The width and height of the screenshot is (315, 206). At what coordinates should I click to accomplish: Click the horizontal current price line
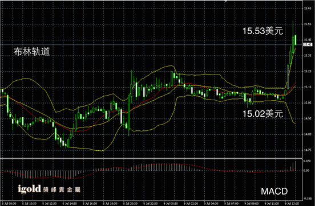point(151,44)
